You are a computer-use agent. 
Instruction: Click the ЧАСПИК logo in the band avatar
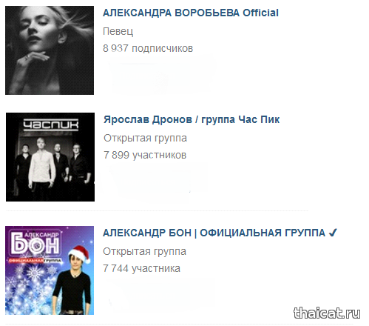[x=51, y=124]
